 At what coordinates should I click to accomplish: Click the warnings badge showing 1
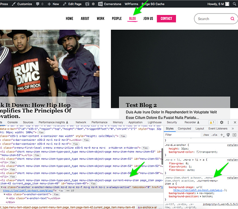pos(212,122)
